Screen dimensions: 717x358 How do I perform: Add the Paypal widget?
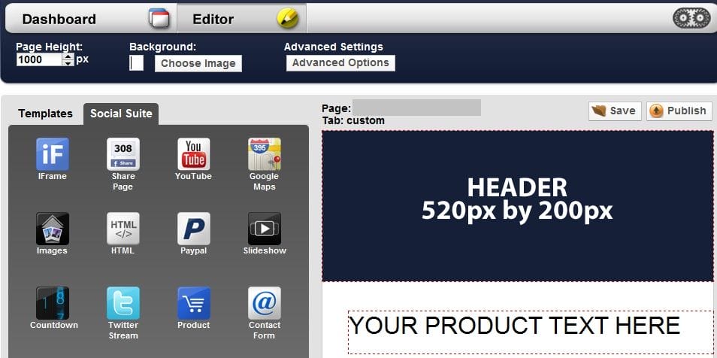click(x=193, y=229)
